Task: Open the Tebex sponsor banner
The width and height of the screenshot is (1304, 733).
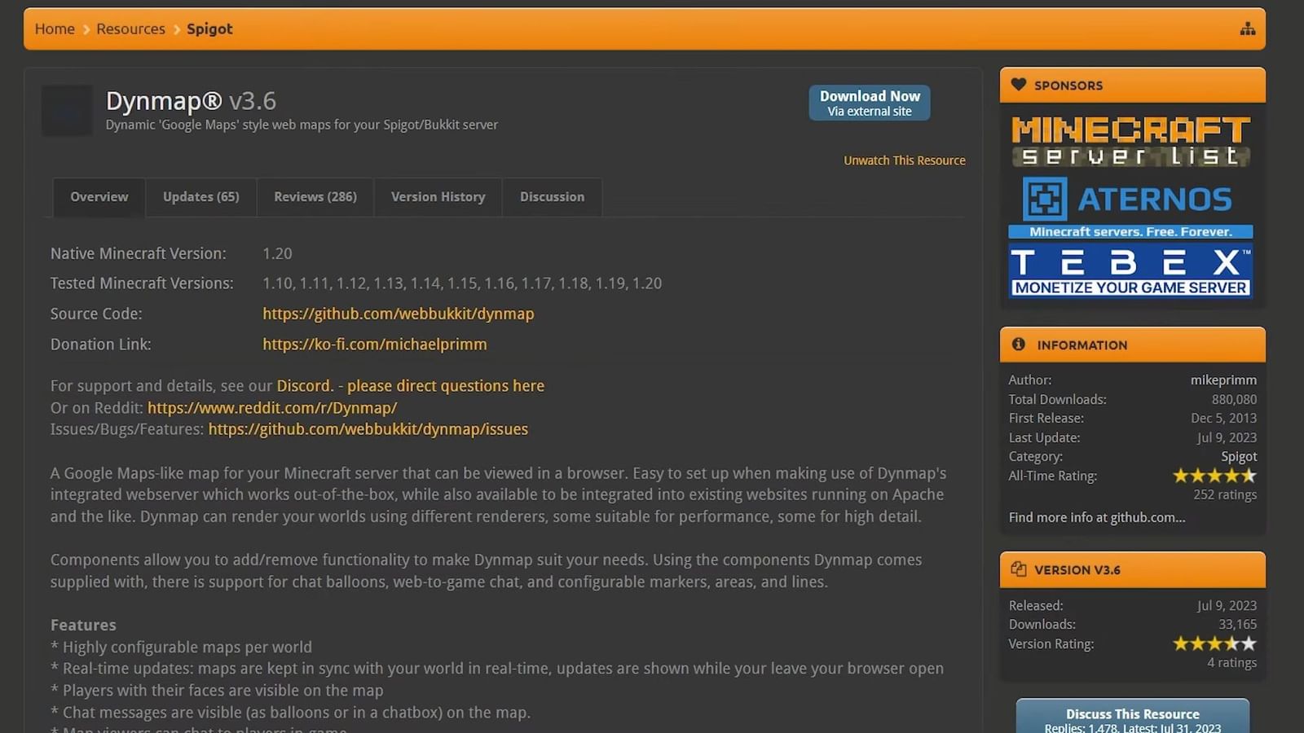Action: click(1131, 271)
